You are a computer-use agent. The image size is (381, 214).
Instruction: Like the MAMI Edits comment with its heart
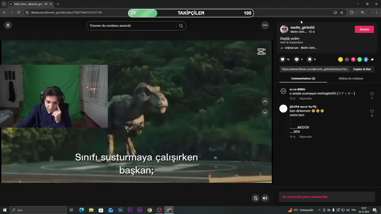point(372,94)
